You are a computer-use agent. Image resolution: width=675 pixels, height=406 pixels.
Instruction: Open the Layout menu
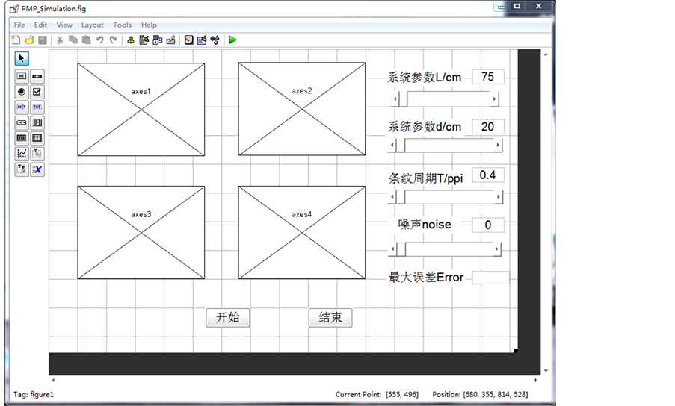tap(92, 25)
